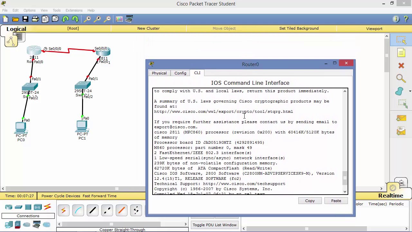Expand the shape tool dropdown arrow
The height and width of the screenshot is (232, 412).
tap(410, 91)
